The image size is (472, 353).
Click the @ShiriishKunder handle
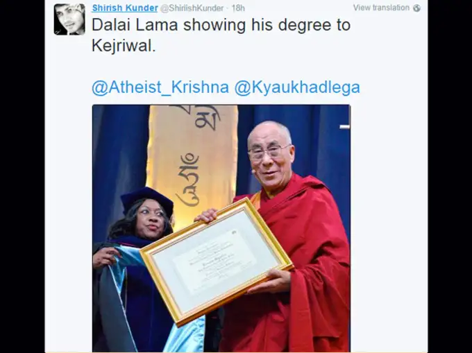click(x=192, y=8)
